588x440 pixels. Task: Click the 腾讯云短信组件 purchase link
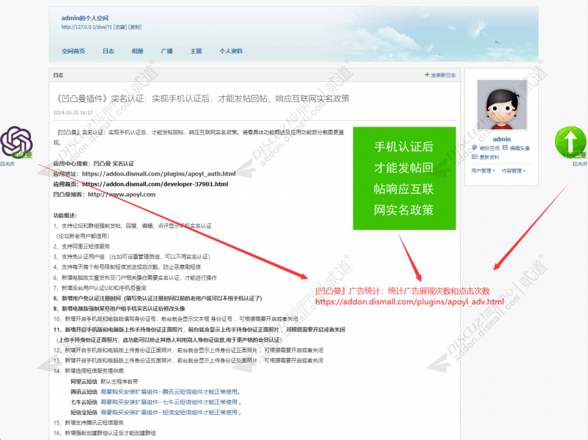[170, 392]
